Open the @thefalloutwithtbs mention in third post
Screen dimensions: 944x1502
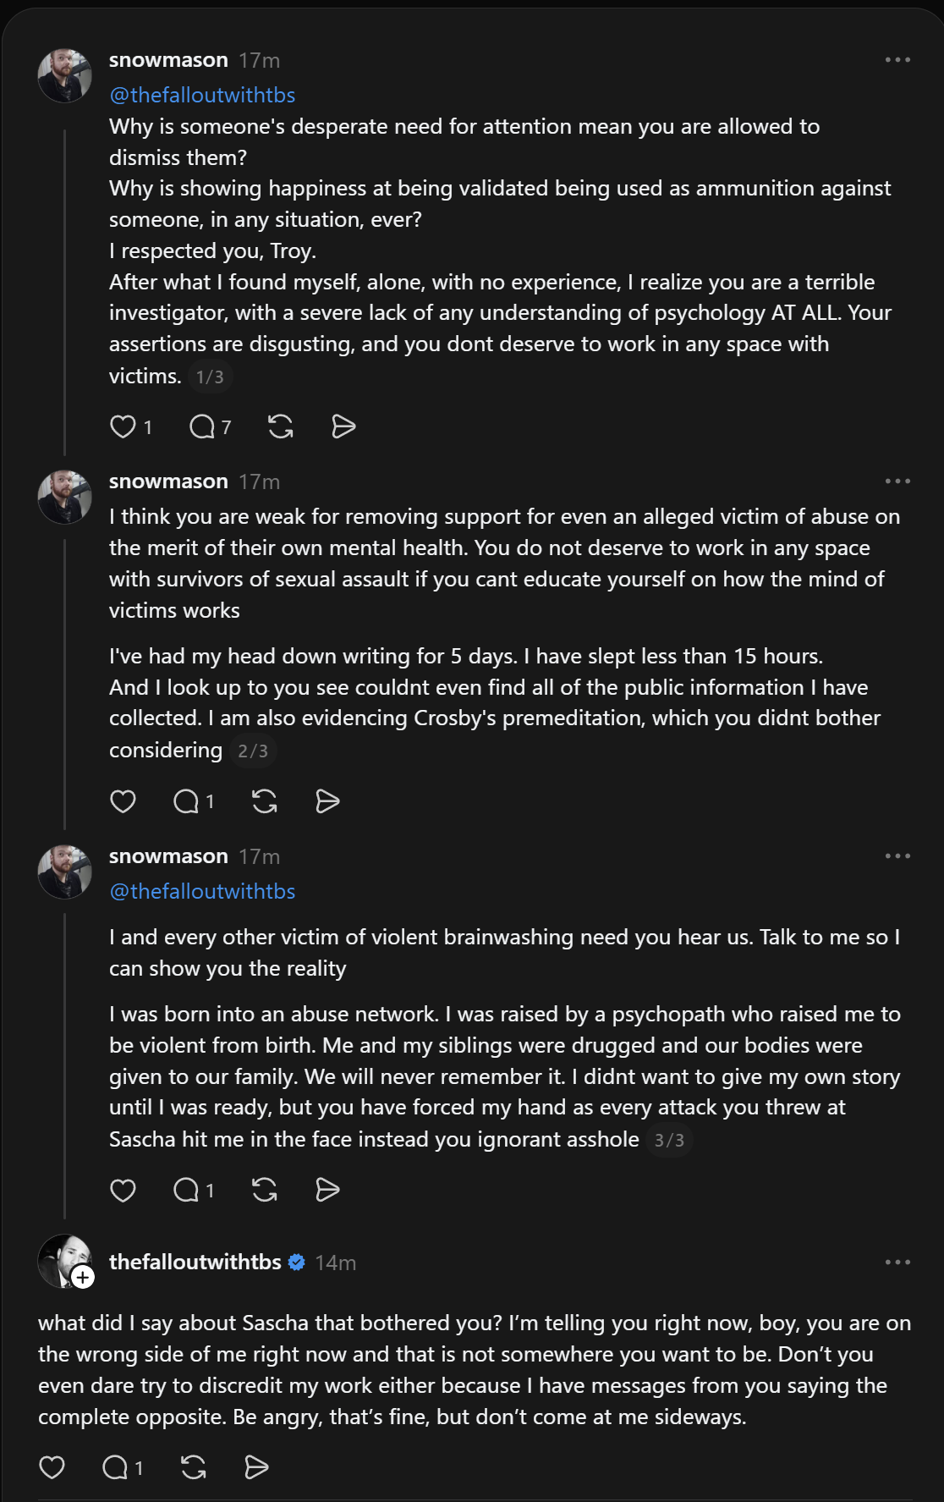click(202, 891)
